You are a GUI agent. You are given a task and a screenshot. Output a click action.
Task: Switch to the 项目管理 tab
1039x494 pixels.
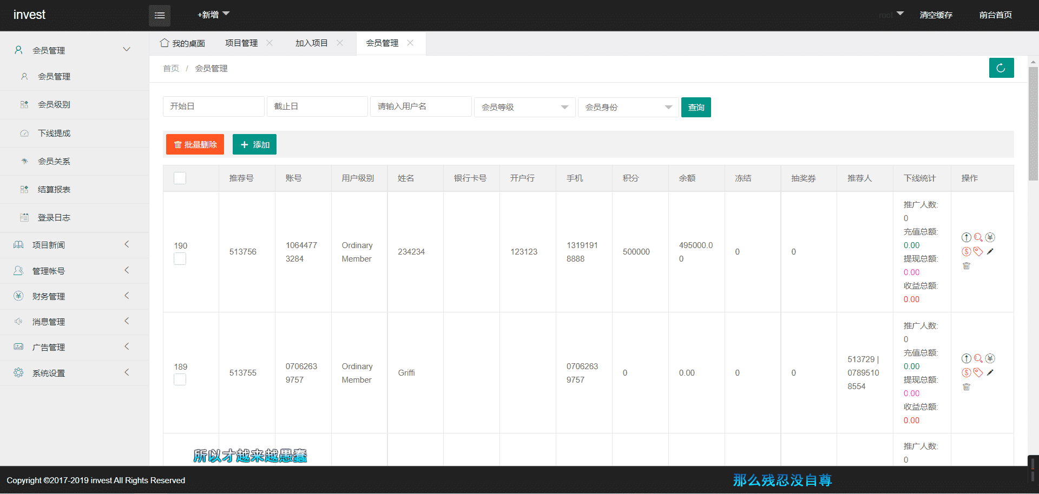coord(241,43)
